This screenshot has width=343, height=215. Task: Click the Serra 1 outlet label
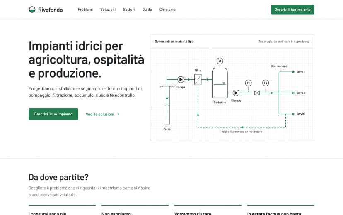click(301, 72)
